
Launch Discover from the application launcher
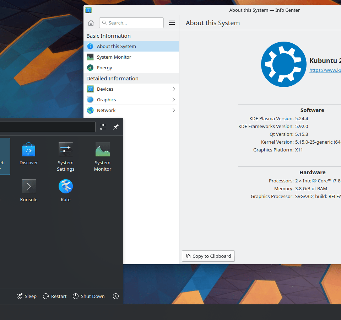point(29,154)
